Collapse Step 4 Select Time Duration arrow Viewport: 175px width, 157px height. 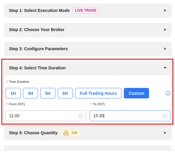165,68
